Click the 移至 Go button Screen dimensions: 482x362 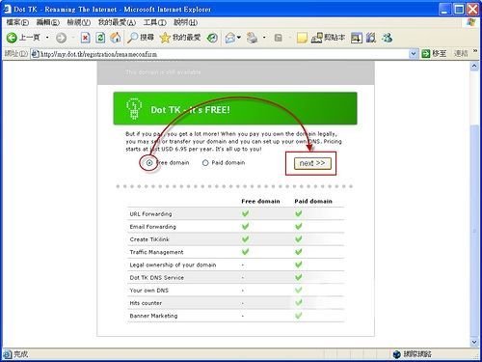(434, 54)
